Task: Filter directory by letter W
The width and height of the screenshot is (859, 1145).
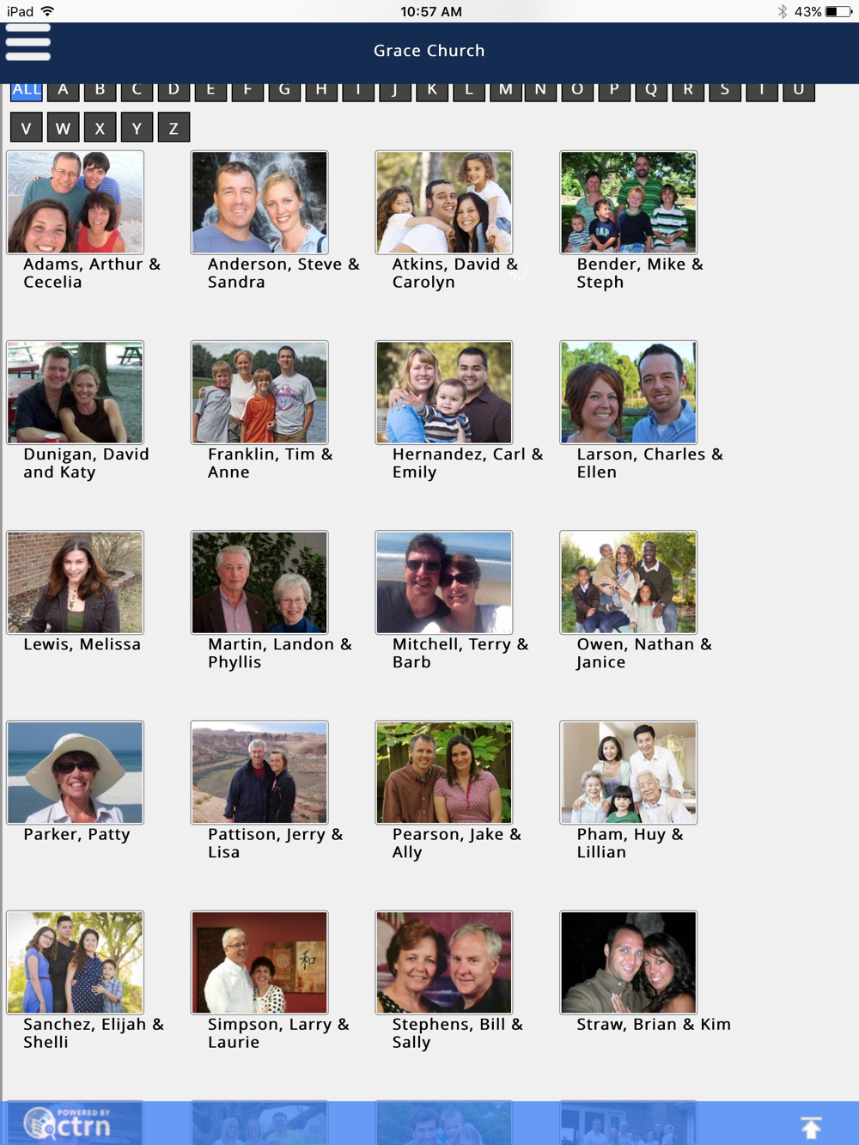Action: click(x=64, y=128)
